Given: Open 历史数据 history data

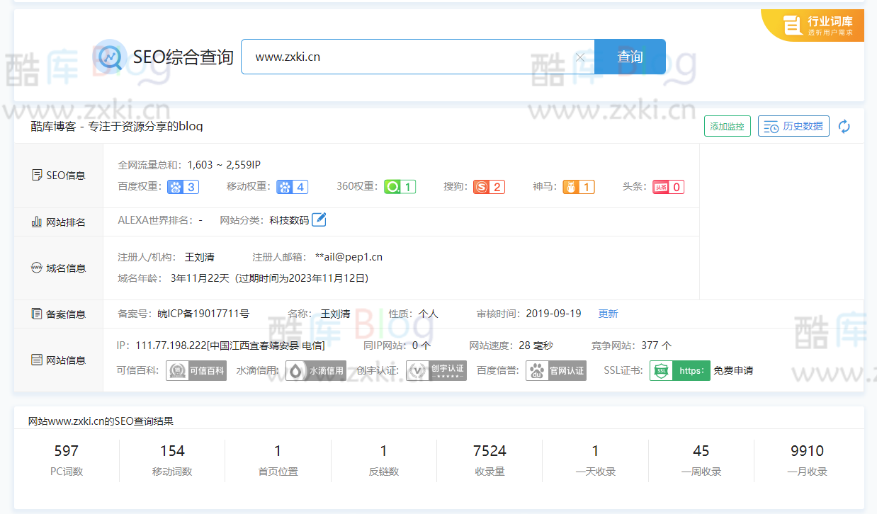Looking at the screenshot, I should [x=793, y=127].
